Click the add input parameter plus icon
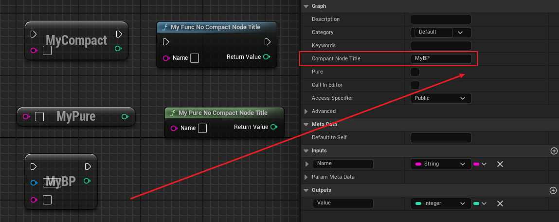 pyautogui.click(x=554, y=151)
